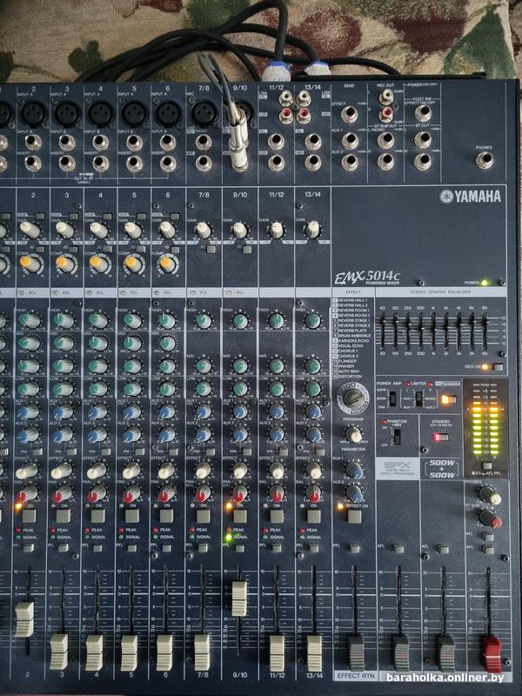Click the 26dB pad button on channel 3
Viewport: 522px width, 696px height.
tap(74, 217)
